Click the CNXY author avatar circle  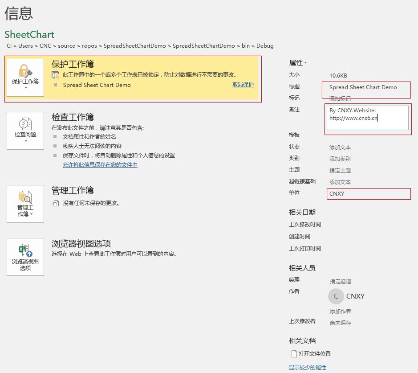(336, 296)
